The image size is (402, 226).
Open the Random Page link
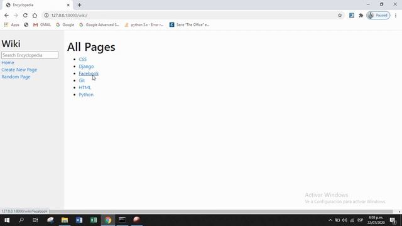tap(16, 77)
